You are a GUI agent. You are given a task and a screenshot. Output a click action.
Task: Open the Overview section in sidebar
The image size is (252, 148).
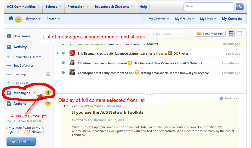click(x=21, y=36)
